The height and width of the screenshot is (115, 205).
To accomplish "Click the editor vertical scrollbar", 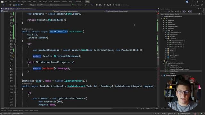I will click(x=158, y=60).
